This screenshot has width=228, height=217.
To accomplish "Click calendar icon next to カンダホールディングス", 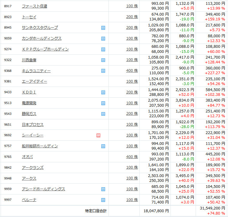I will coord(103,38).
